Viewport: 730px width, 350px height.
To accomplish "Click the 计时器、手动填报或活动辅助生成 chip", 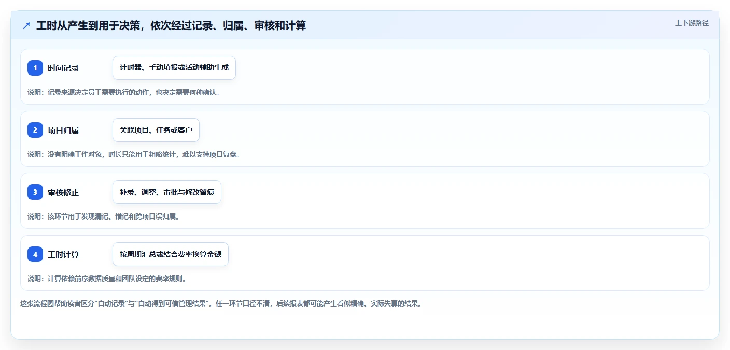I will click(174, 68).
